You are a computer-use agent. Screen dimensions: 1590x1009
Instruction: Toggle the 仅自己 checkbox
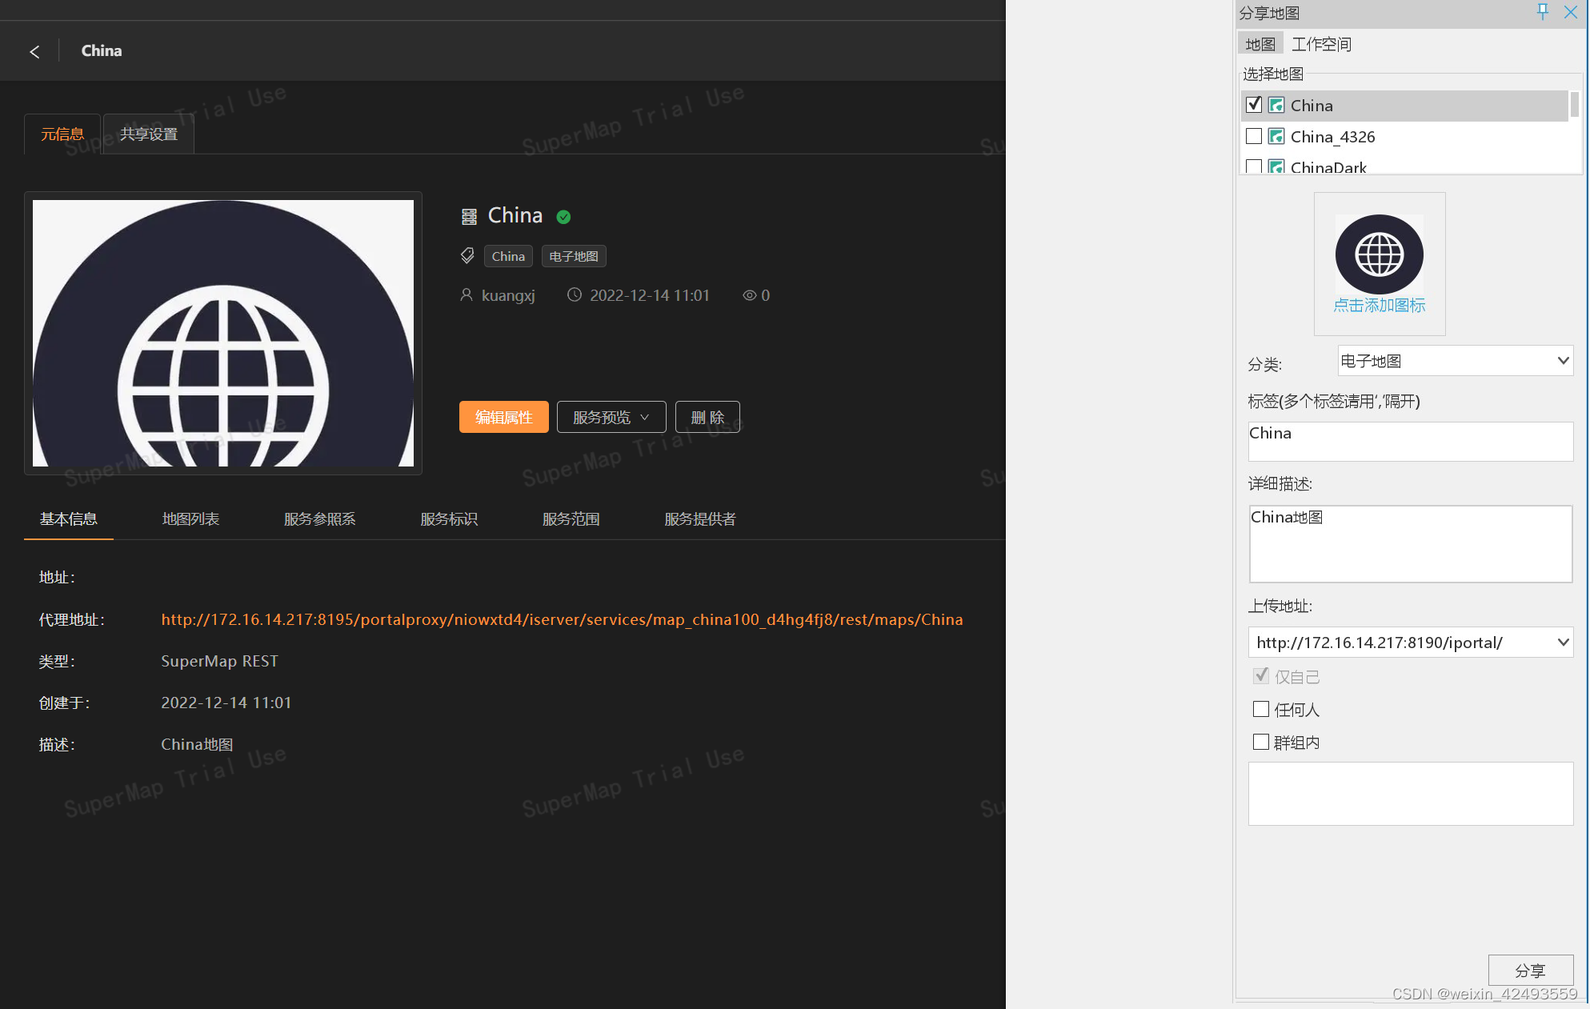tap(1261, 676)
